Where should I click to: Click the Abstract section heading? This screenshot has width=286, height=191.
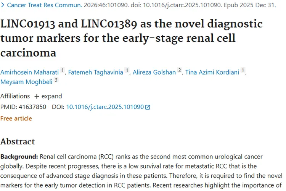(x=18, y=142)
